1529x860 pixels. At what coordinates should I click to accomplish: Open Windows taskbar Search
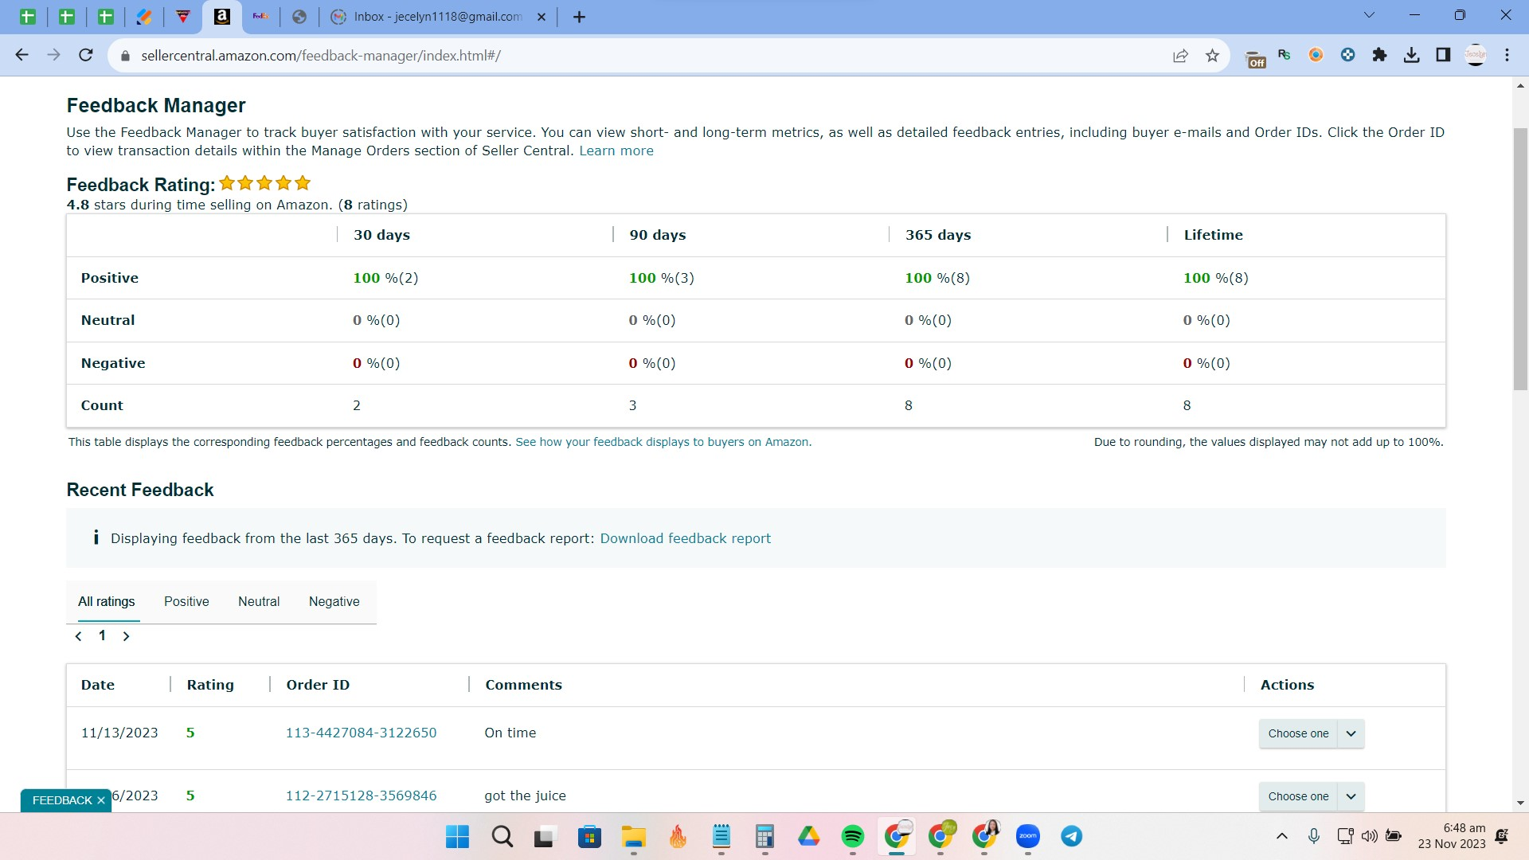pos(502,836)
